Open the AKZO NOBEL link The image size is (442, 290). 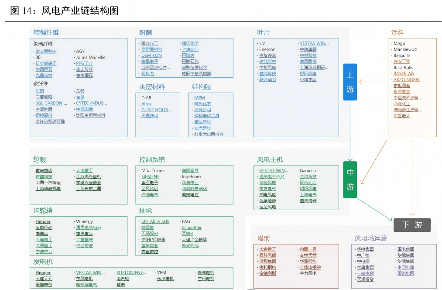[x=407, y=79]
